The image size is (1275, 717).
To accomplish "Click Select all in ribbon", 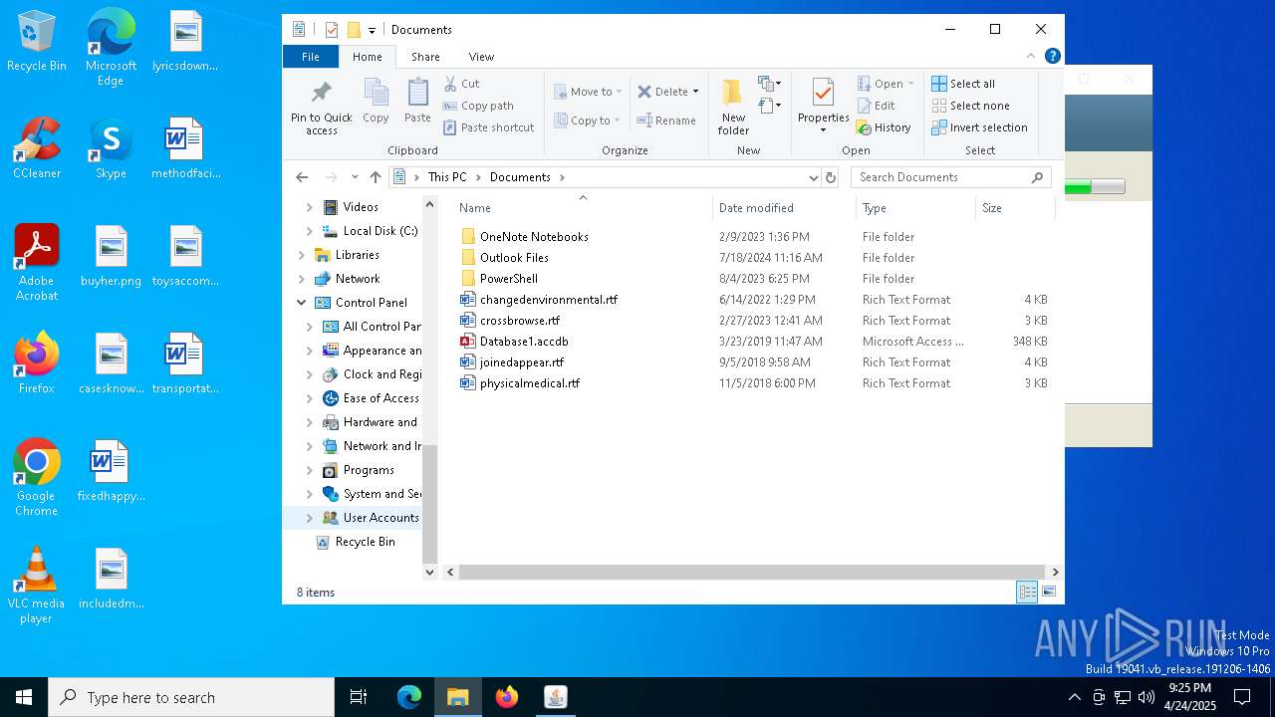I will [x=963, y=84].
